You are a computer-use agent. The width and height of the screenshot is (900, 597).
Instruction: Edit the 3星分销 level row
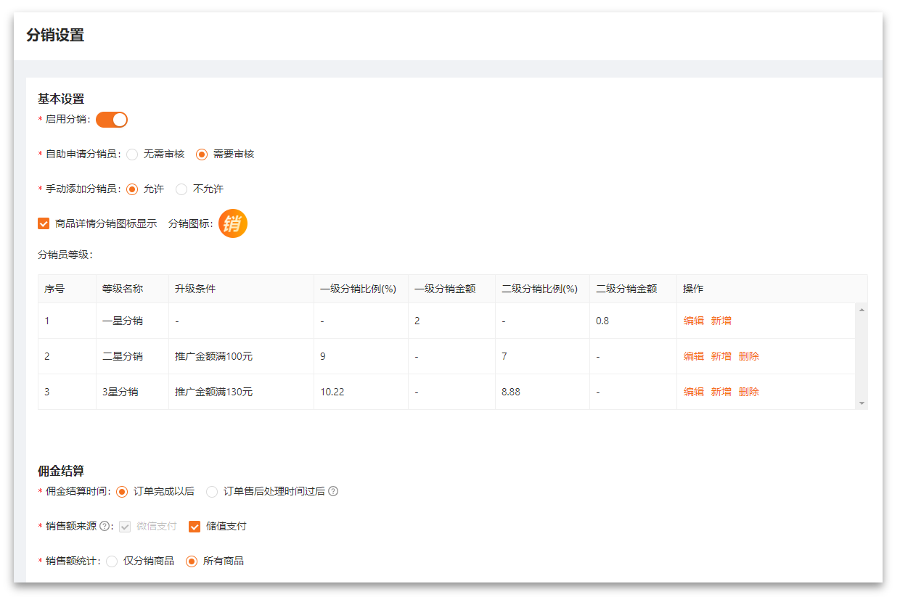(694, 392)
